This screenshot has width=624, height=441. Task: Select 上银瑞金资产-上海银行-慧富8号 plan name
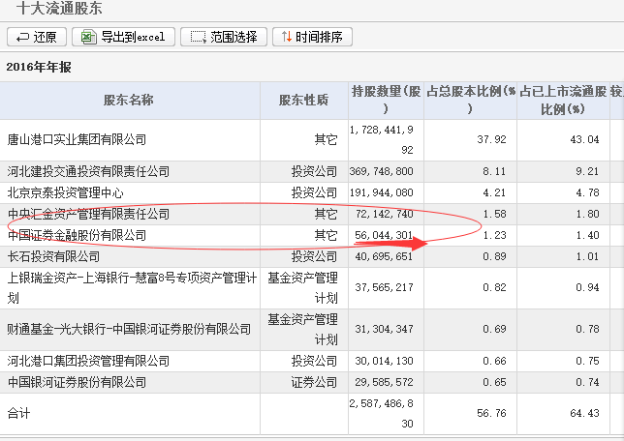132,287
